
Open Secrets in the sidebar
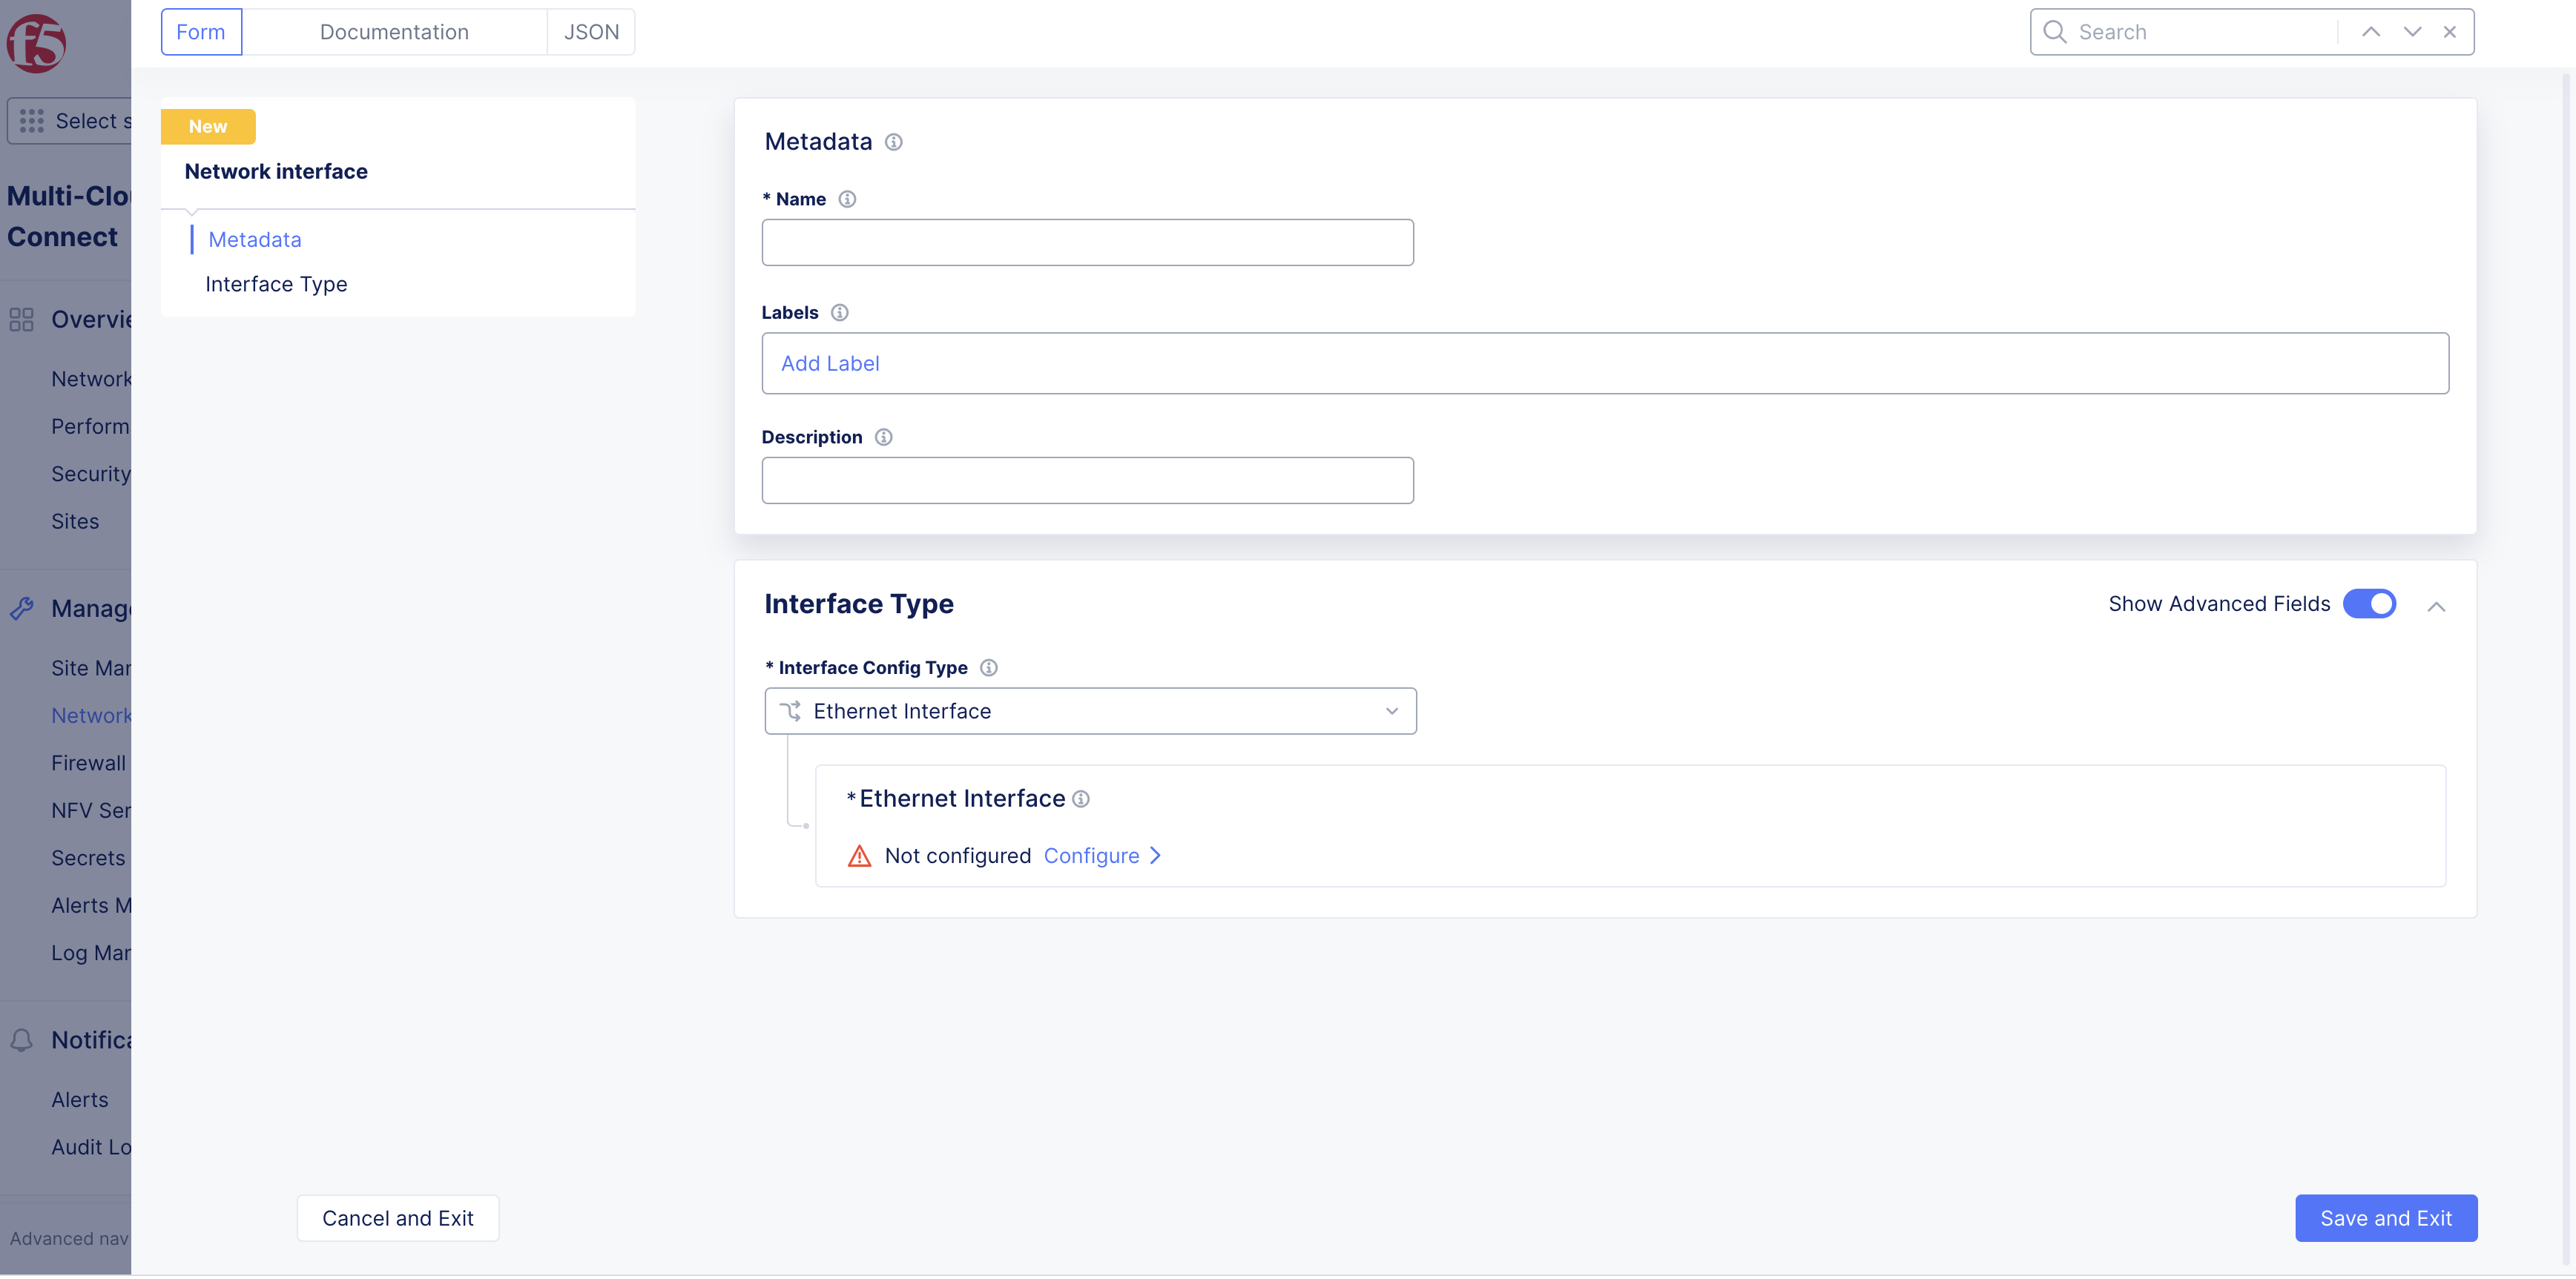pyautogui.click(x=88, y=858)
